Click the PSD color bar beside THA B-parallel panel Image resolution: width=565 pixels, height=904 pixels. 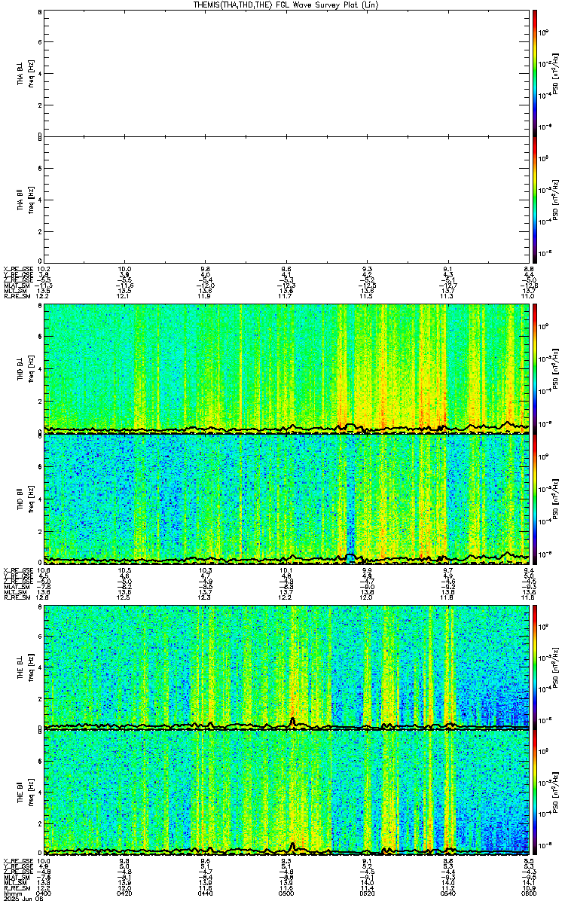tap(534, 200)
